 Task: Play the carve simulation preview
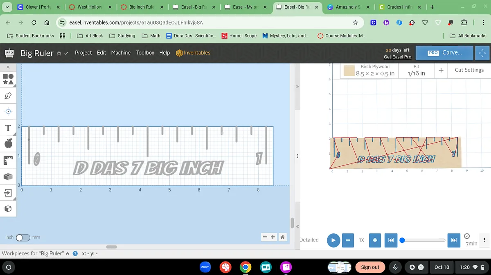click(333, 240)
